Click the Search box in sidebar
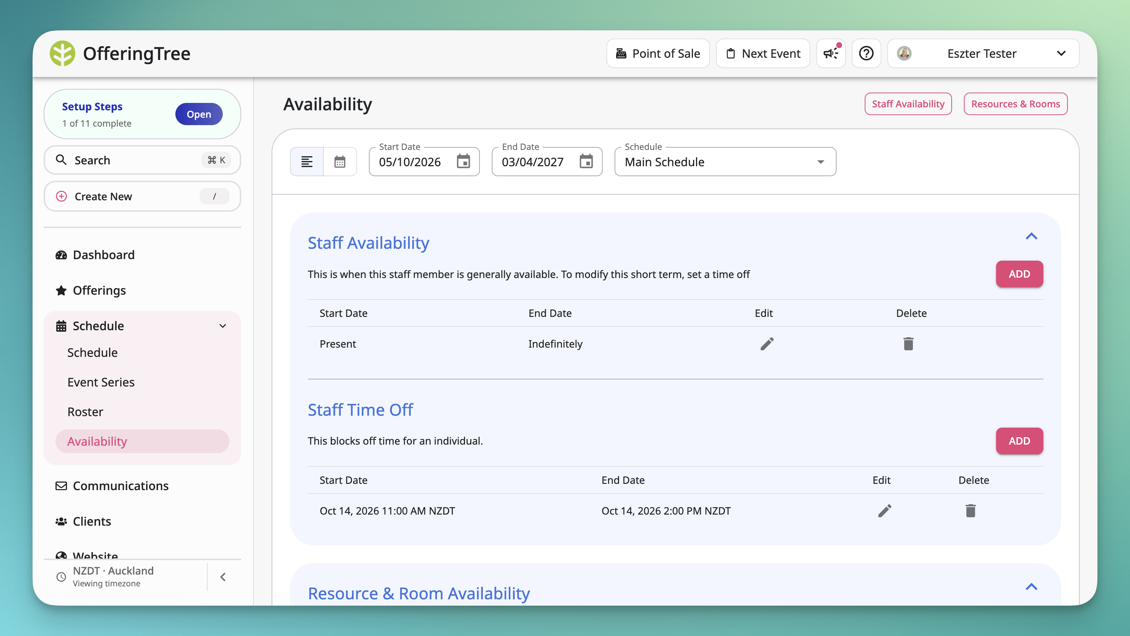The image size is (1130, 636). (x=142, y=160)
